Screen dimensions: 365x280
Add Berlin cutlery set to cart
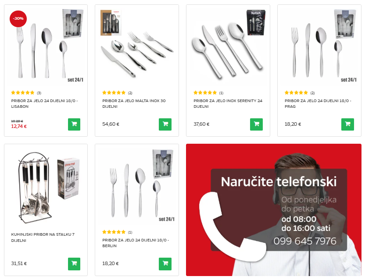coord(165,264)
